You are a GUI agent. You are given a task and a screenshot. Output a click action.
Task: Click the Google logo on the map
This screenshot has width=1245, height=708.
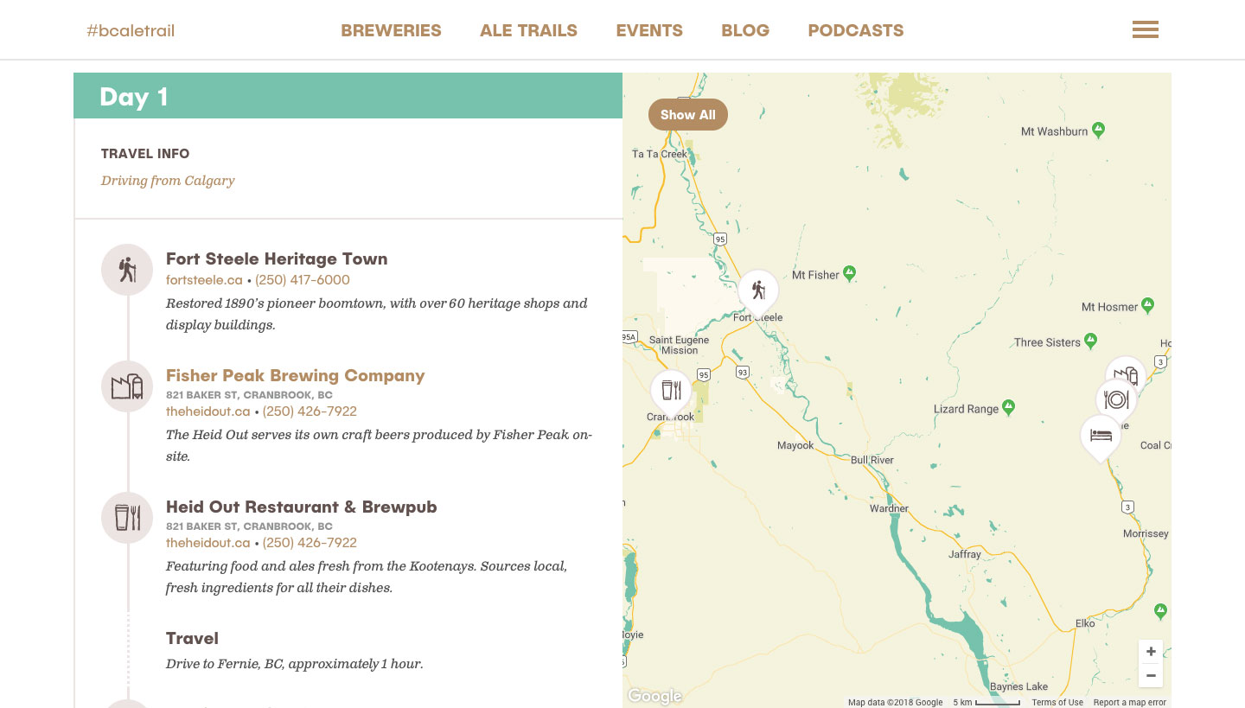click(x=654, y=696)
